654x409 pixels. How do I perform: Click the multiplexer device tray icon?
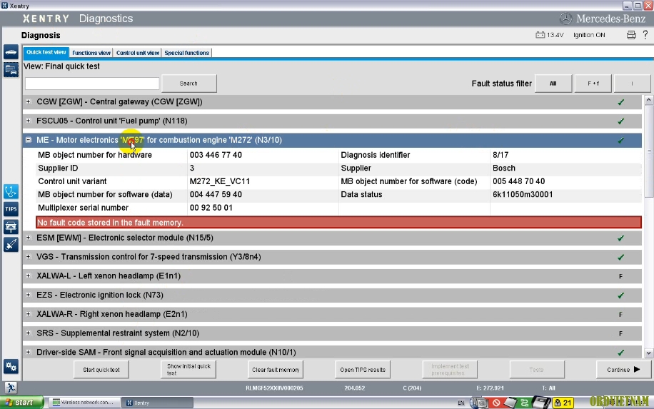(541, 403)
